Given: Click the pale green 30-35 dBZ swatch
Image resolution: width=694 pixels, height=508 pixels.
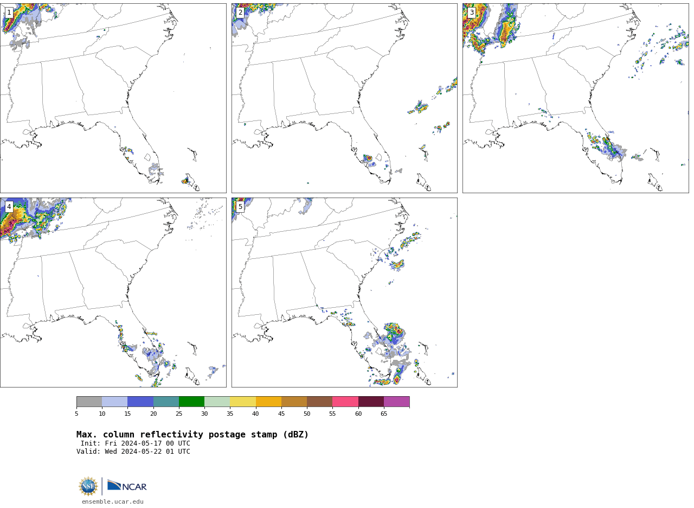Looking at the screenshot, I should (x=217, y=402).
